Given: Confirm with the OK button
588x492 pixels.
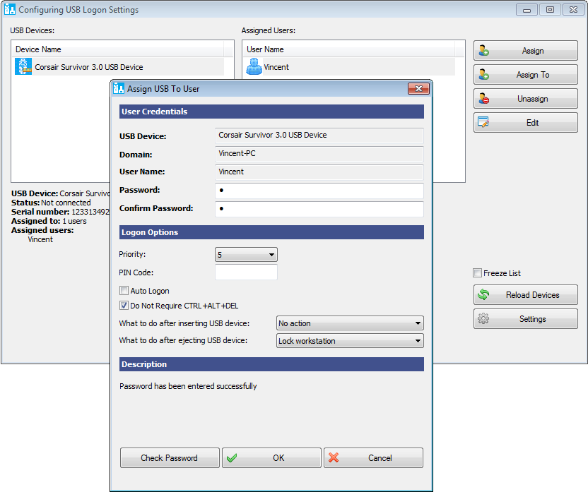Looking at the screenshot, I should [271, 458].
